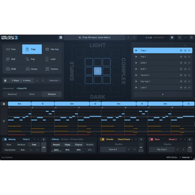Click drag-move icon on RnB 1 row
This screenshot has width=195, height=195.
(x=181, y=69)
